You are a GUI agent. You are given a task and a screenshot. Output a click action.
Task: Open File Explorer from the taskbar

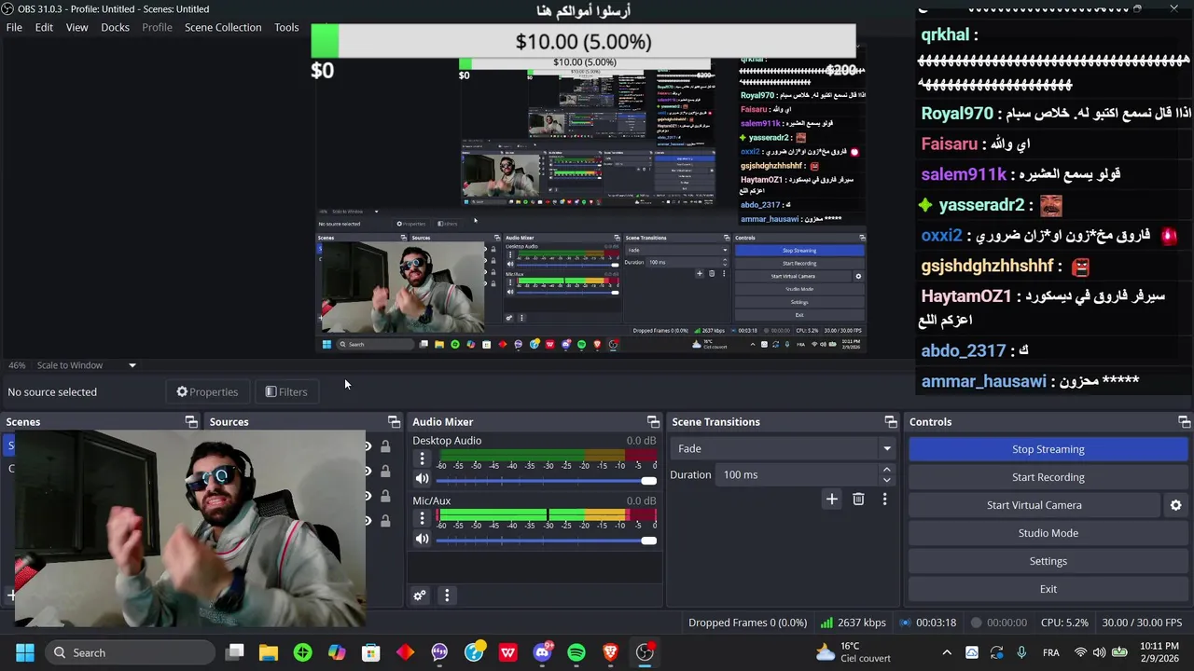(269, 652)
